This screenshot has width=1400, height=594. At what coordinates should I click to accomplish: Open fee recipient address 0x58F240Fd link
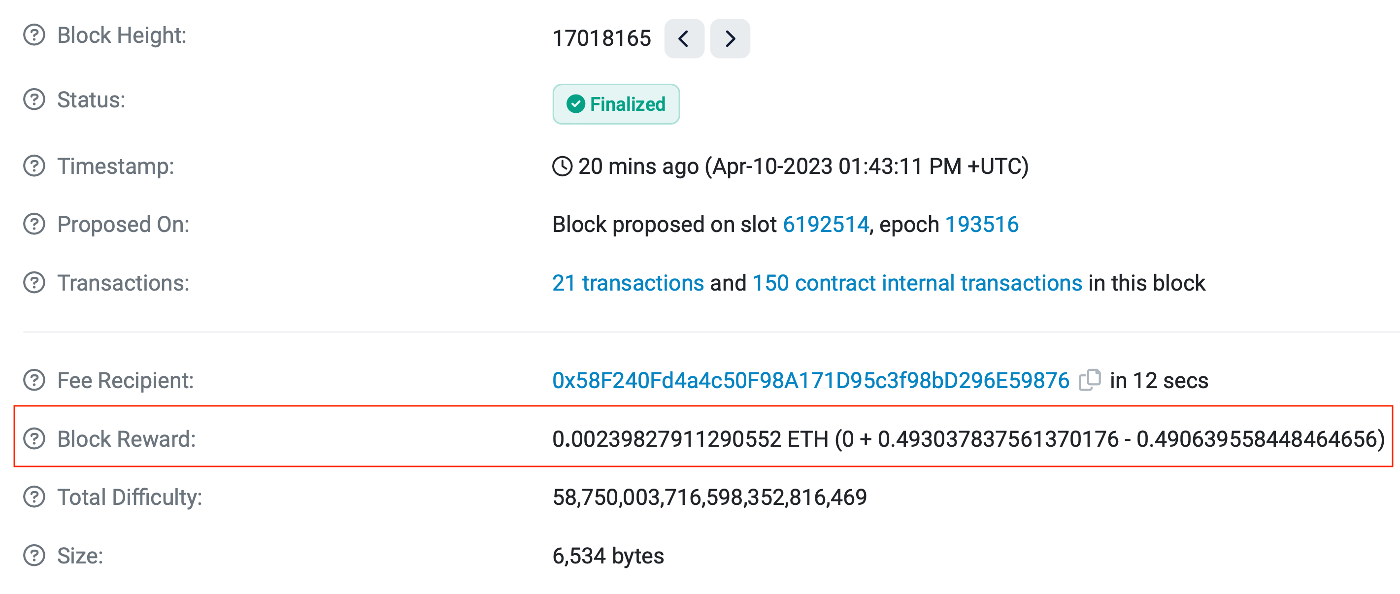(810, 380)
